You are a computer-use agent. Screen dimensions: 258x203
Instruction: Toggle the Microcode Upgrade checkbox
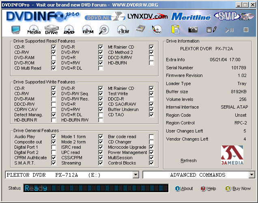click(x=151, y=147)
